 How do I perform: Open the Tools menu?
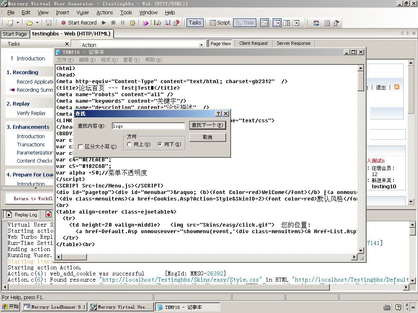(126, 13)
